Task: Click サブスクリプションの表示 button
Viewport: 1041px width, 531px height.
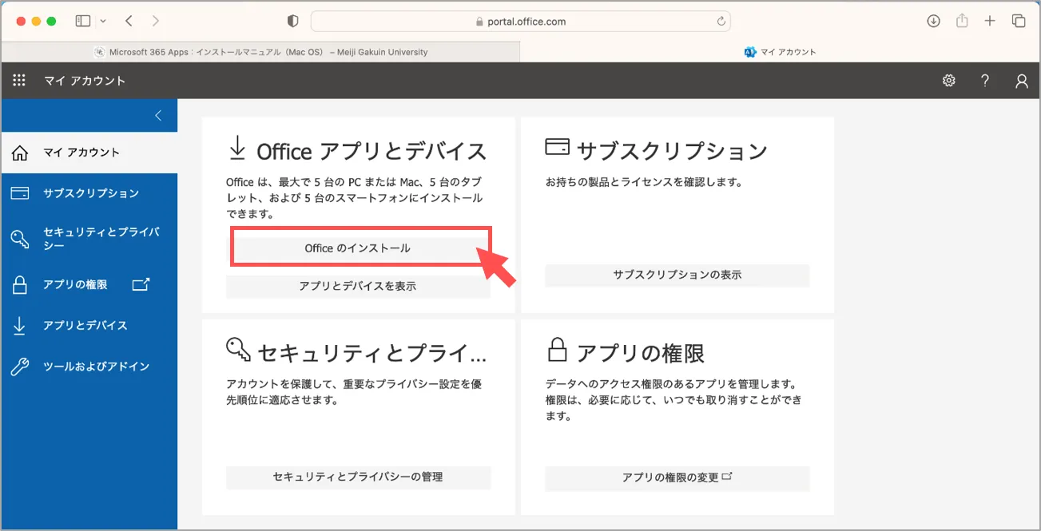Action: 677,275
